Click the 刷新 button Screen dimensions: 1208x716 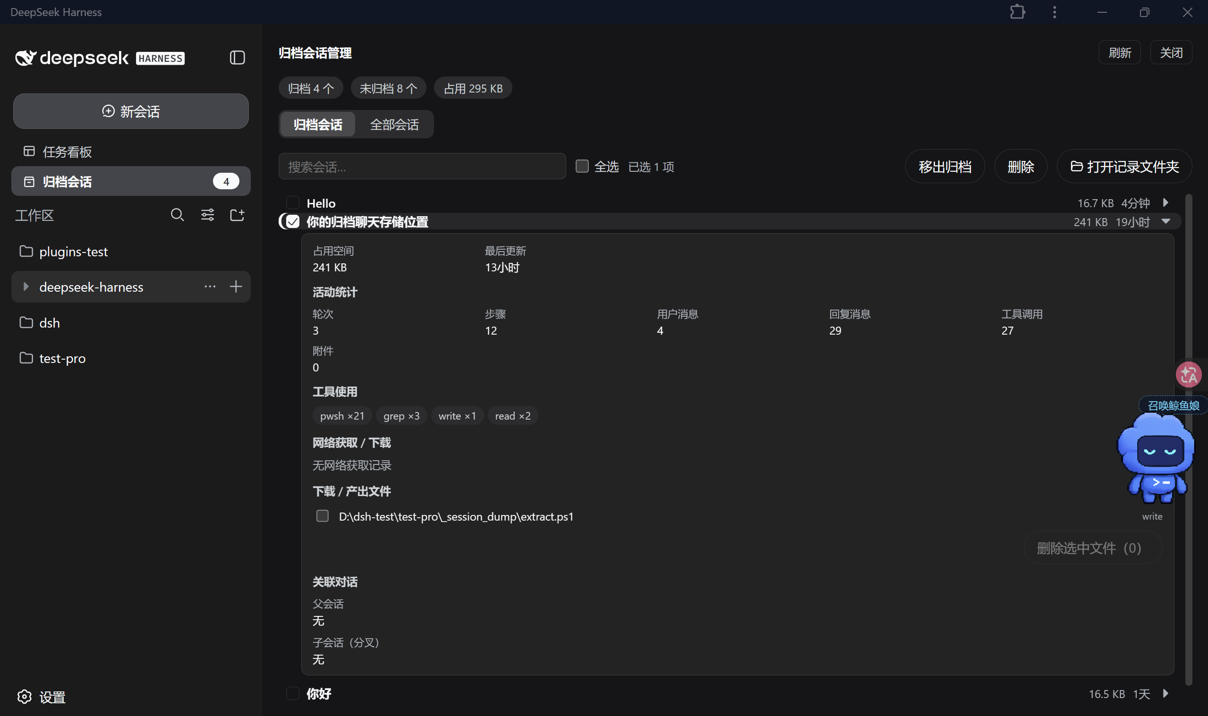pyautogui.click(x=1120, y=52)
